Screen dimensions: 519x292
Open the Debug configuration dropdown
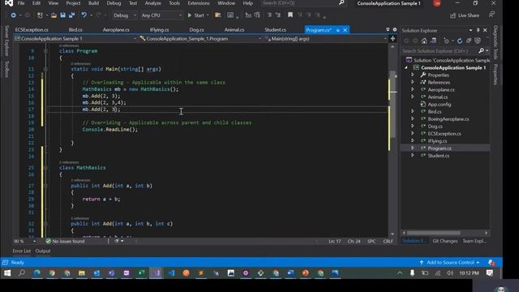(x=124, y=15)
